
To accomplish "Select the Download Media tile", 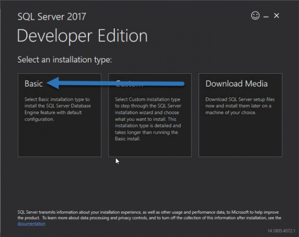I will (240, 115).
